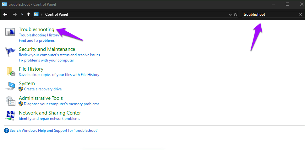This screenshot has height=150, width=305.
Task: Open Network and Sharing Center heading
Action: point(50,113)
